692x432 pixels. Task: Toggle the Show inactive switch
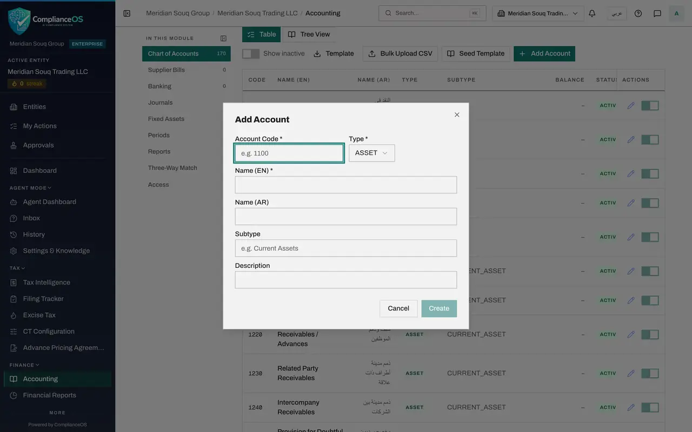click(x=251, y=53)
